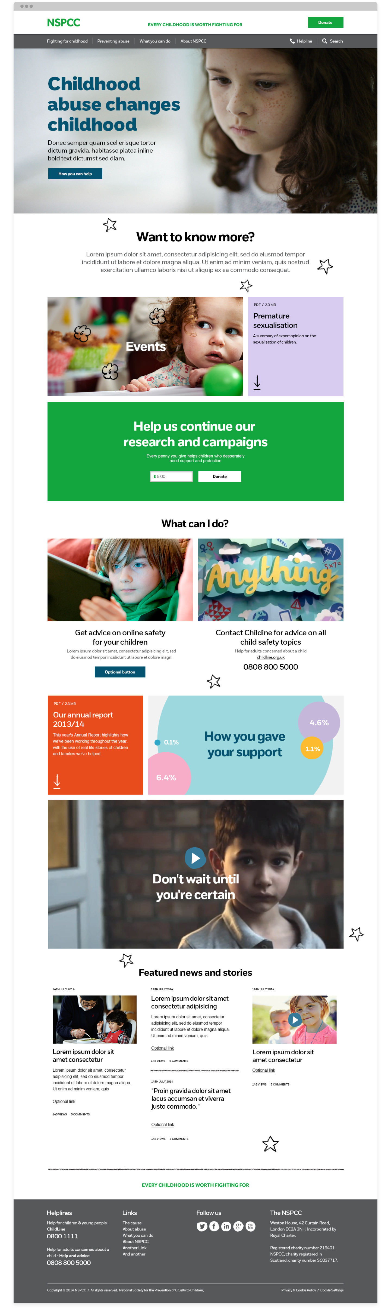Viewport: 391px width, 1308px height.
Task: Download annual report via arrow icon
Action: coord(57,781)
